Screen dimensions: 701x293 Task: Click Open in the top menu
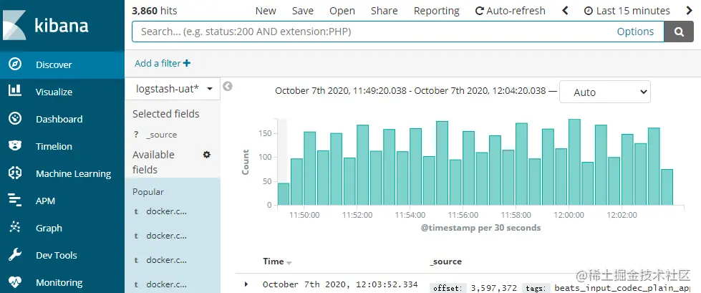342,11
